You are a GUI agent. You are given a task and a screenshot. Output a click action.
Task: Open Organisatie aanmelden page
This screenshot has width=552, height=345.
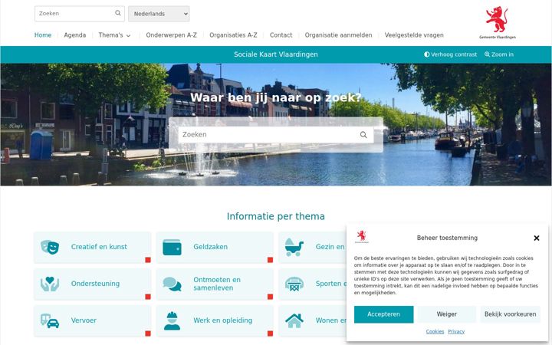tap(338, 35)
